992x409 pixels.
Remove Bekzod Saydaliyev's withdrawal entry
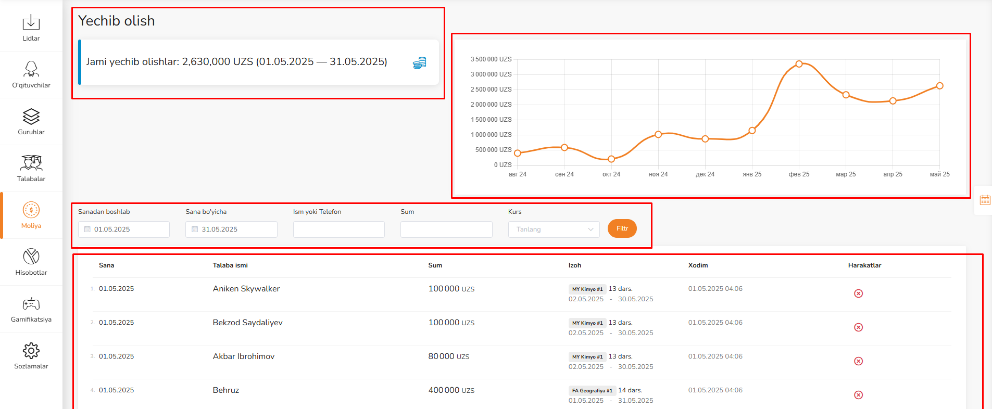point(858,327)
